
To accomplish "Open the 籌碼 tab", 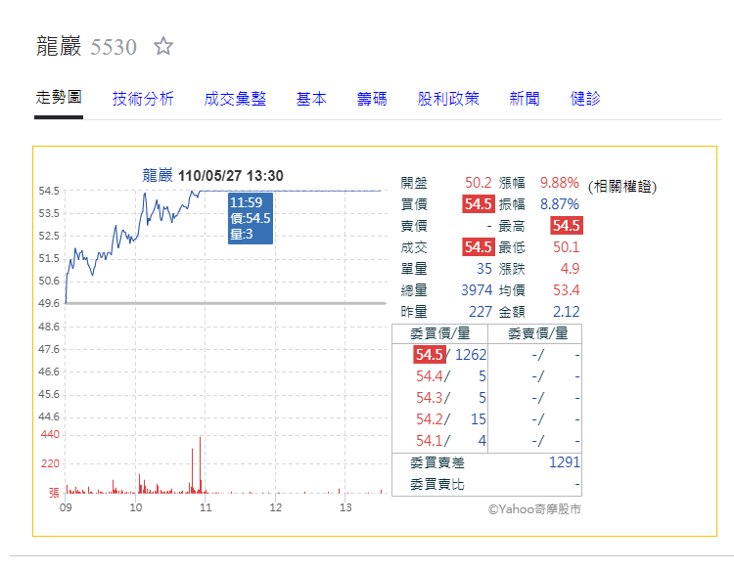I will click(372, 99).
